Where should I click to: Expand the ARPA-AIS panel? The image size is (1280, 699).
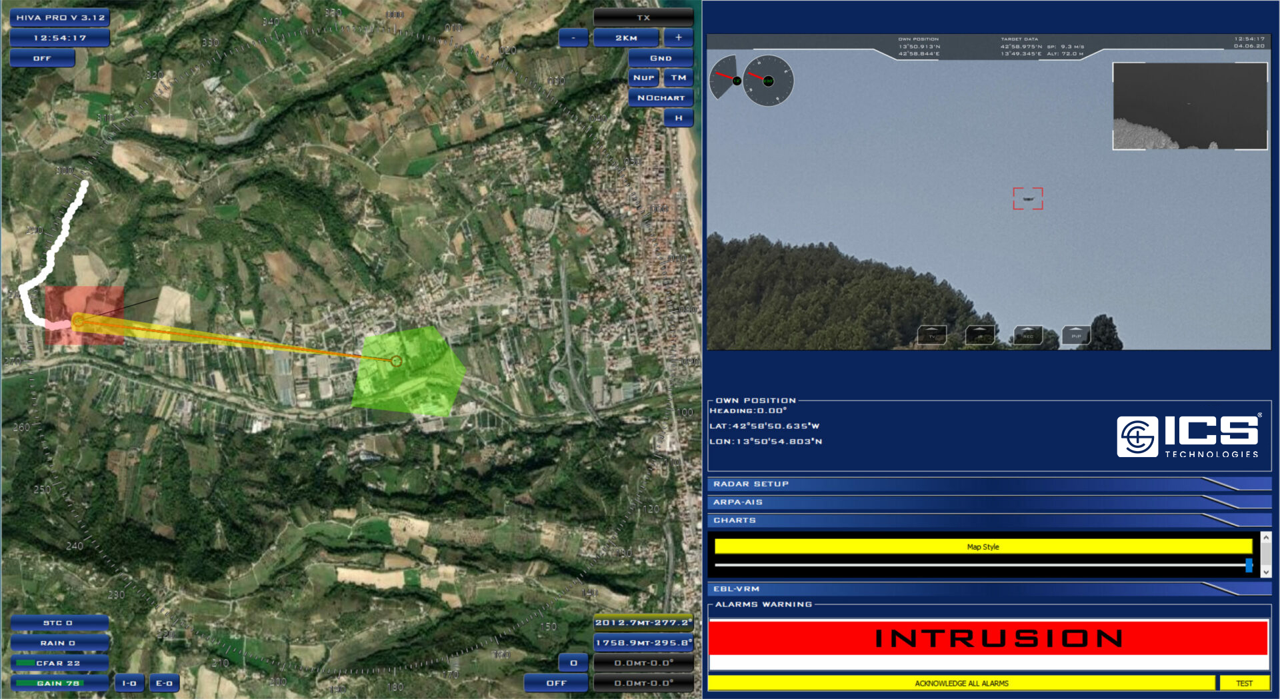tap(989, 502)
